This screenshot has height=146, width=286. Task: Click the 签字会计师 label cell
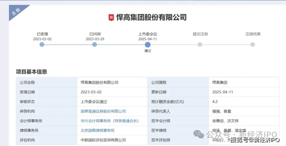(178, 121)
